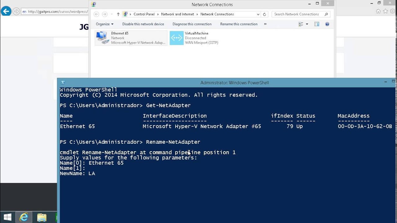
Task: Select the VirtualMachine WAN Miniport connection
Action: [x=194, y=38]
